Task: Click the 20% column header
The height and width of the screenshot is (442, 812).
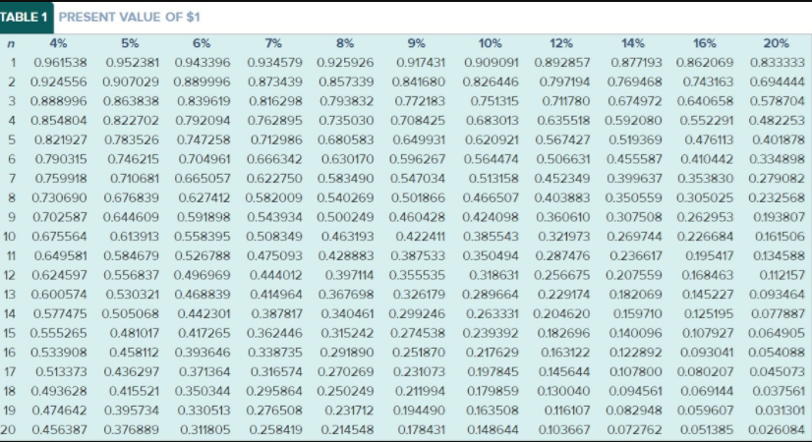Action: coord(777,43)
